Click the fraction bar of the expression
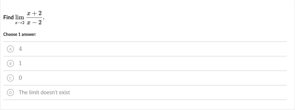The height and width of the screenshot is (110, 295). click(x=34, y=18)
